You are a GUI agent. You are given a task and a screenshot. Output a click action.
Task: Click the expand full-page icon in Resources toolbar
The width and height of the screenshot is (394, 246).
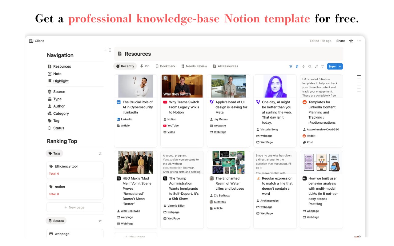tap(316, 66)
